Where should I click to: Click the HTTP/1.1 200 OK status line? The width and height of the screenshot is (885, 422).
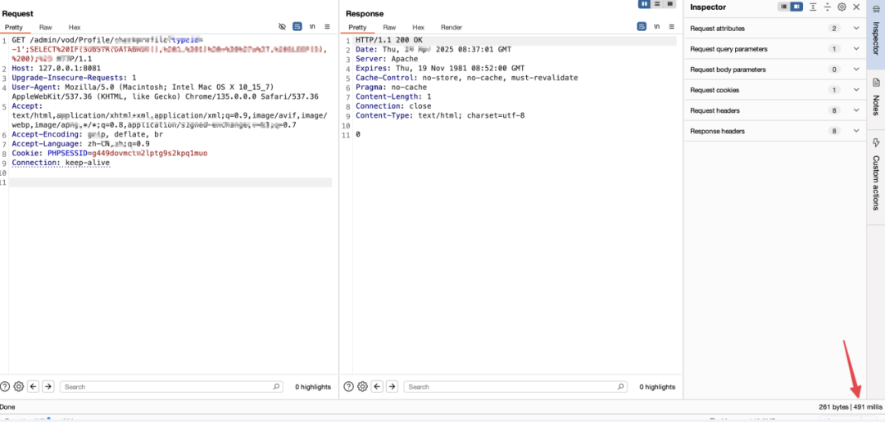pos(389,40)
